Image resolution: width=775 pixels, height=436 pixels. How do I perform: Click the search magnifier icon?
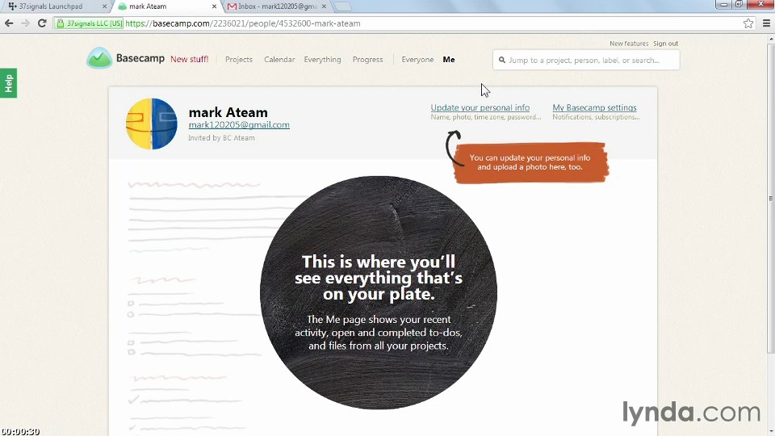(x=502, y=61)
